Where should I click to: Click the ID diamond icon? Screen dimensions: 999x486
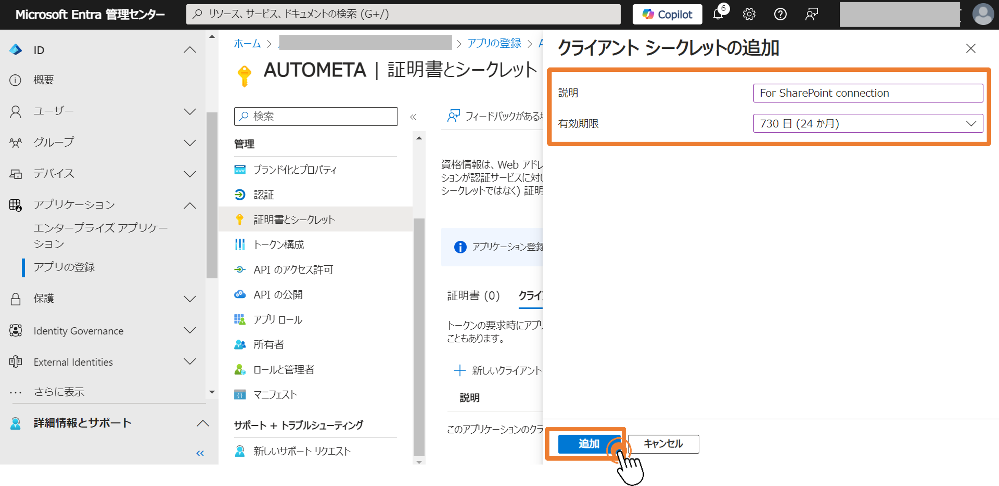click(15, 50)
